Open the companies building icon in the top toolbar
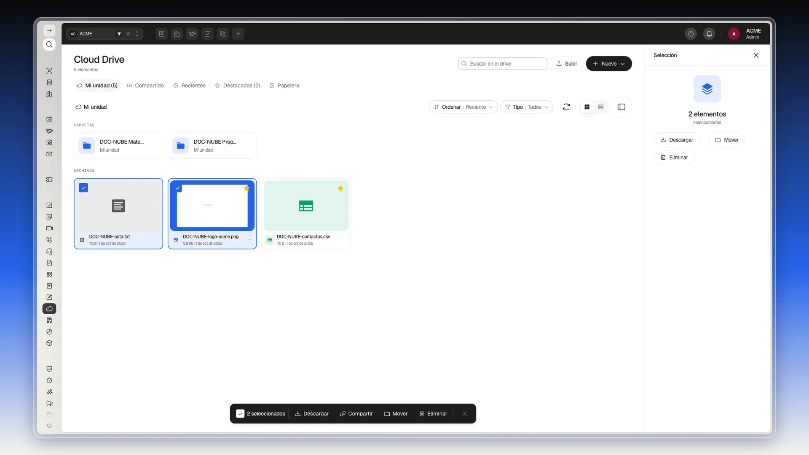Screen dimensions: 809x455 click(177, 34)
